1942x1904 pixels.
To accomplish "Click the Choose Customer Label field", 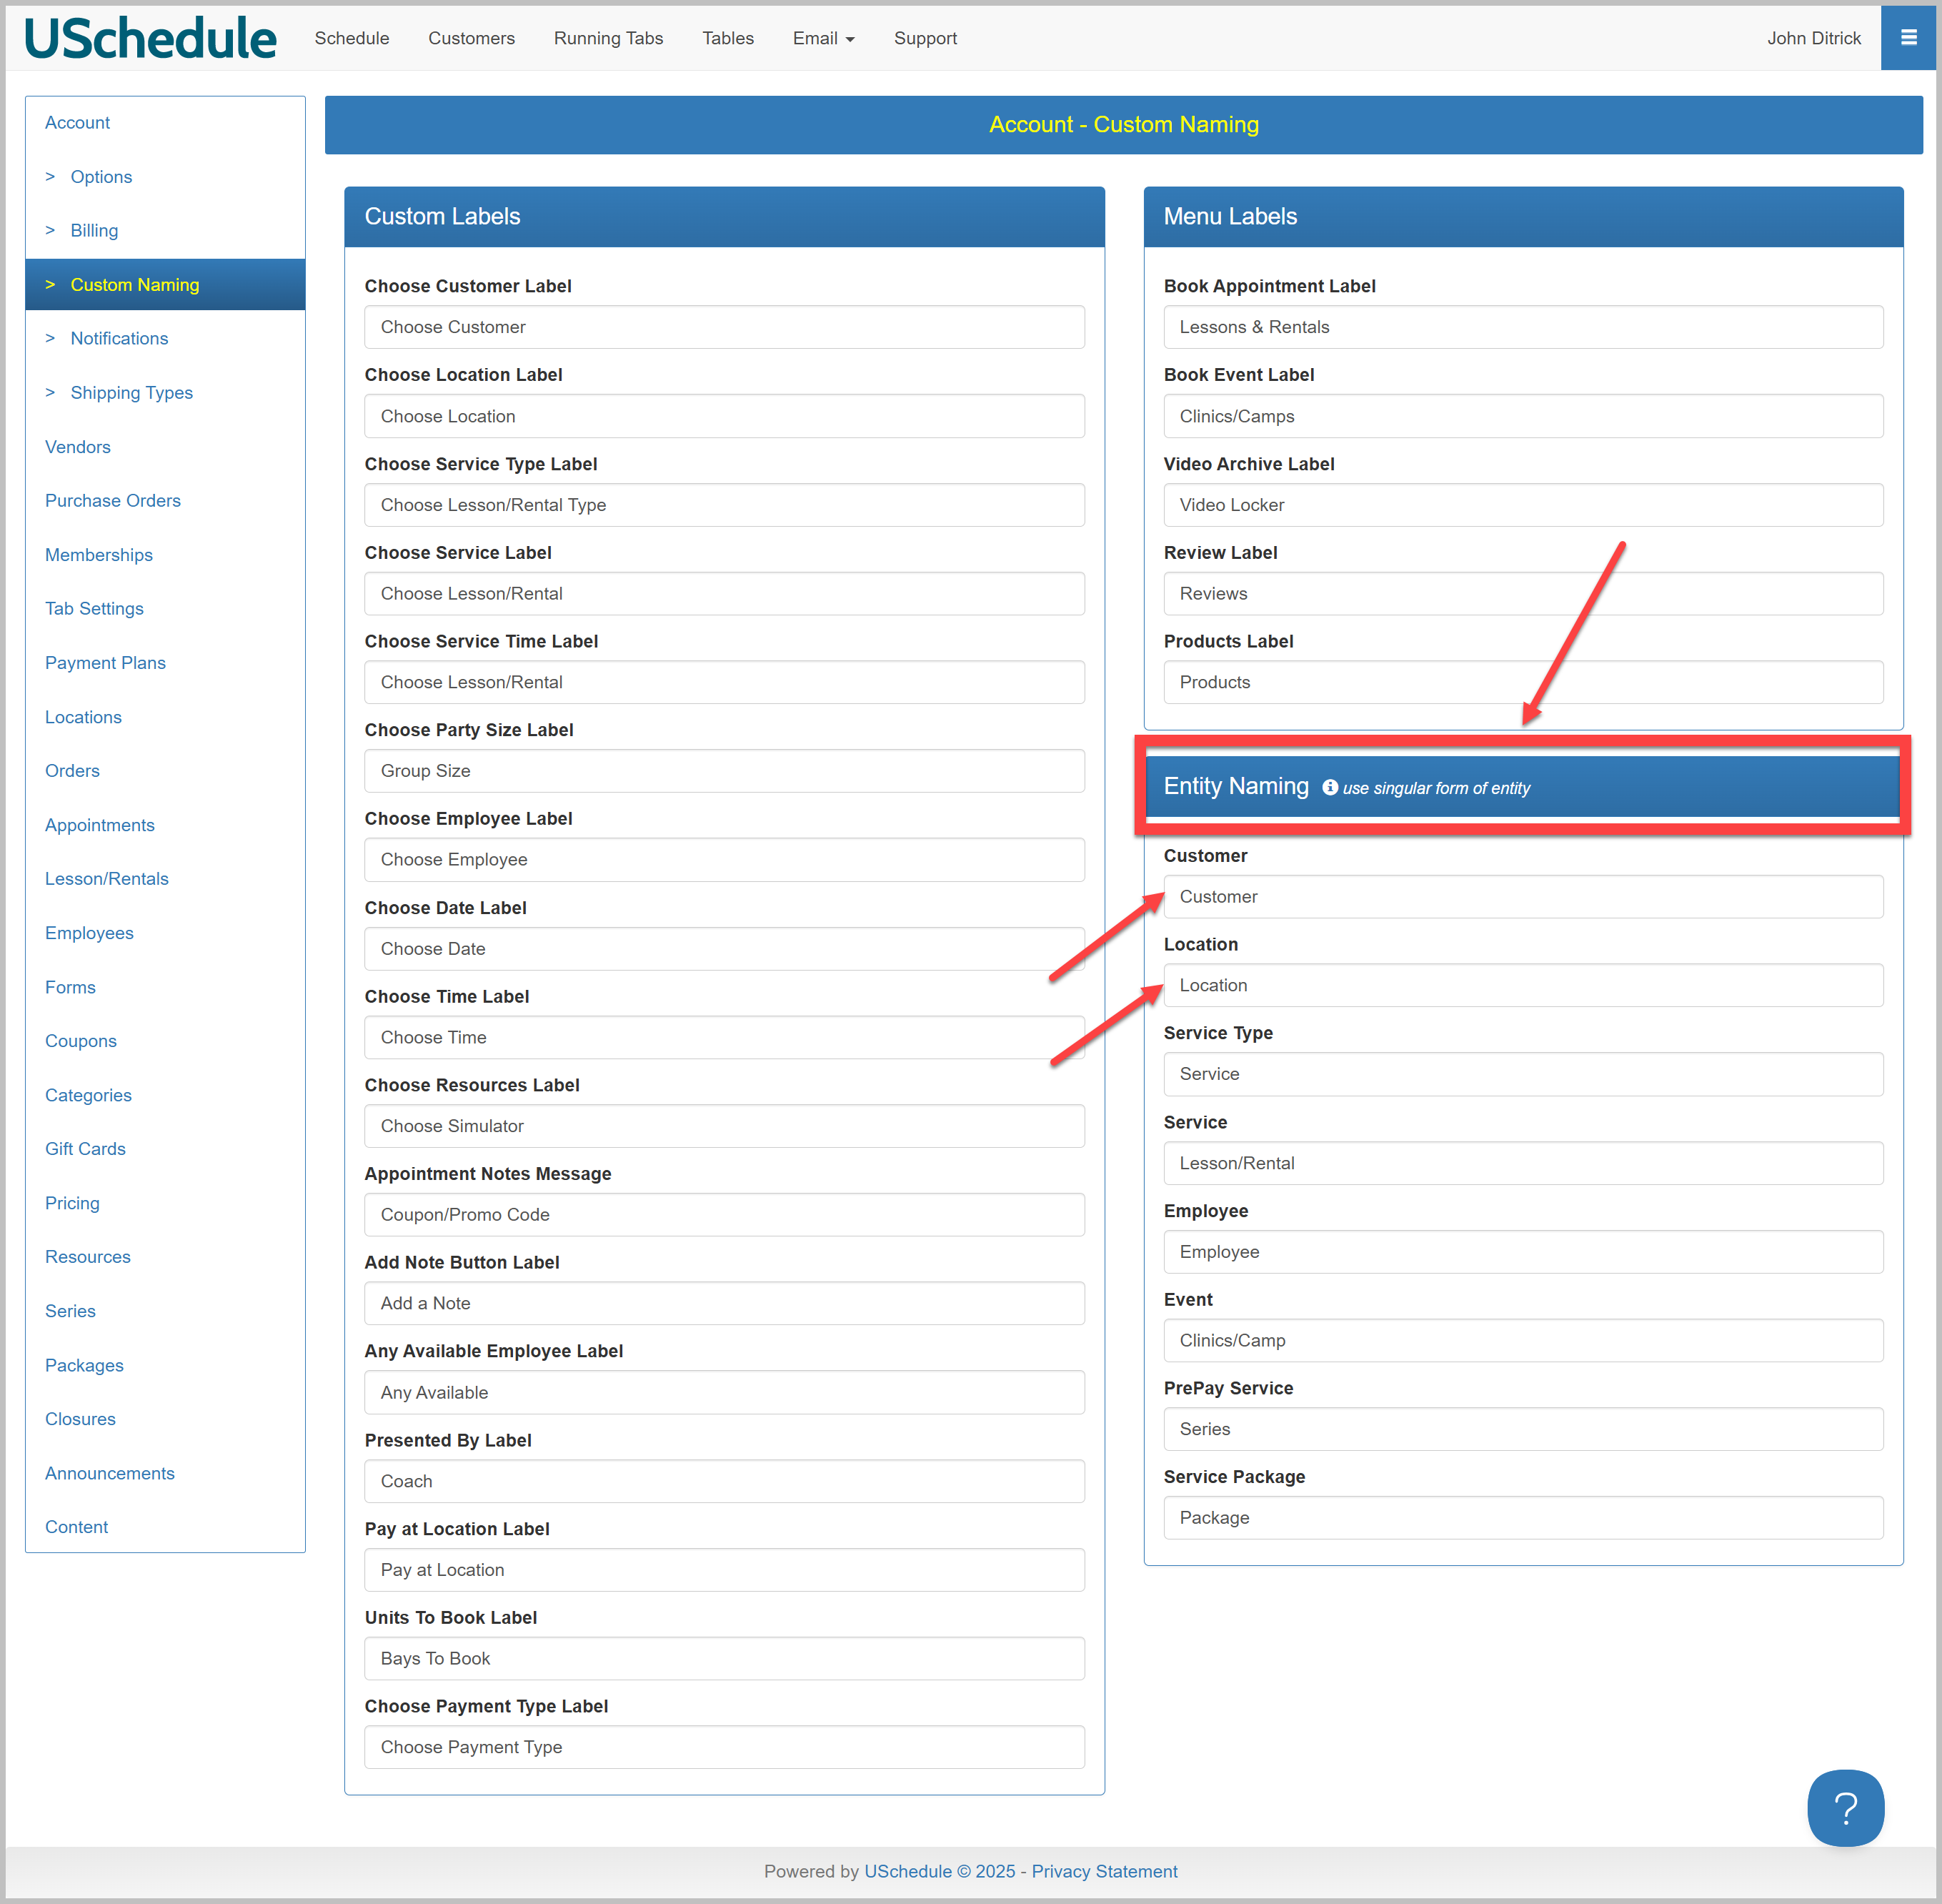I will tap(724, 327).
